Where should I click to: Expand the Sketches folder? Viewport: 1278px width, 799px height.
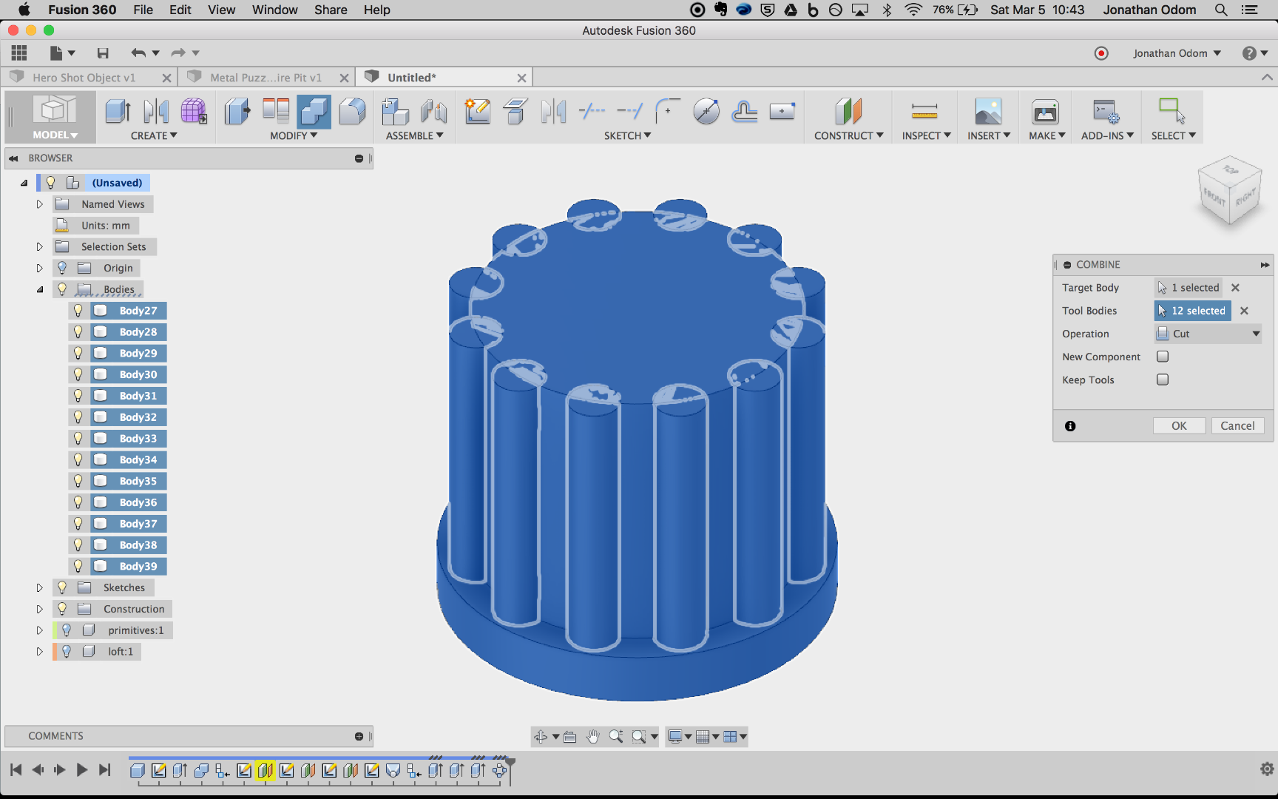pyautogui.click(x=40, y=587)
